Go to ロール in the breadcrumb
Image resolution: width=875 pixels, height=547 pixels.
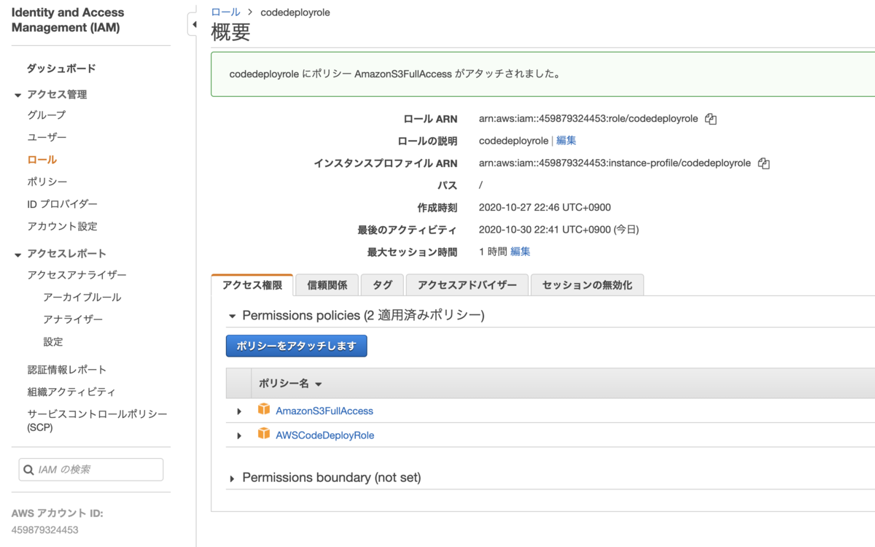[x=225, y=12]
